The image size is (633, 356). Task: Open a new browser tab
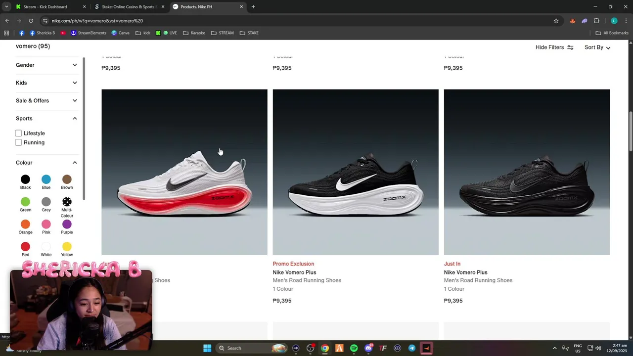point(253,6)
